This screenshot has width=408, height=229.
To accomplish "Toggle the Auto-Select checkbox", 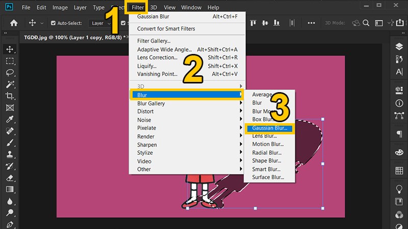I will pyautogui.click(x=54, y=23).
